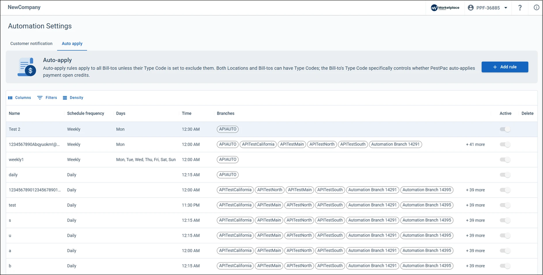This screenshot has width=543, height=275.
Task: Sort by the Name column header
Action: (14, 113)
